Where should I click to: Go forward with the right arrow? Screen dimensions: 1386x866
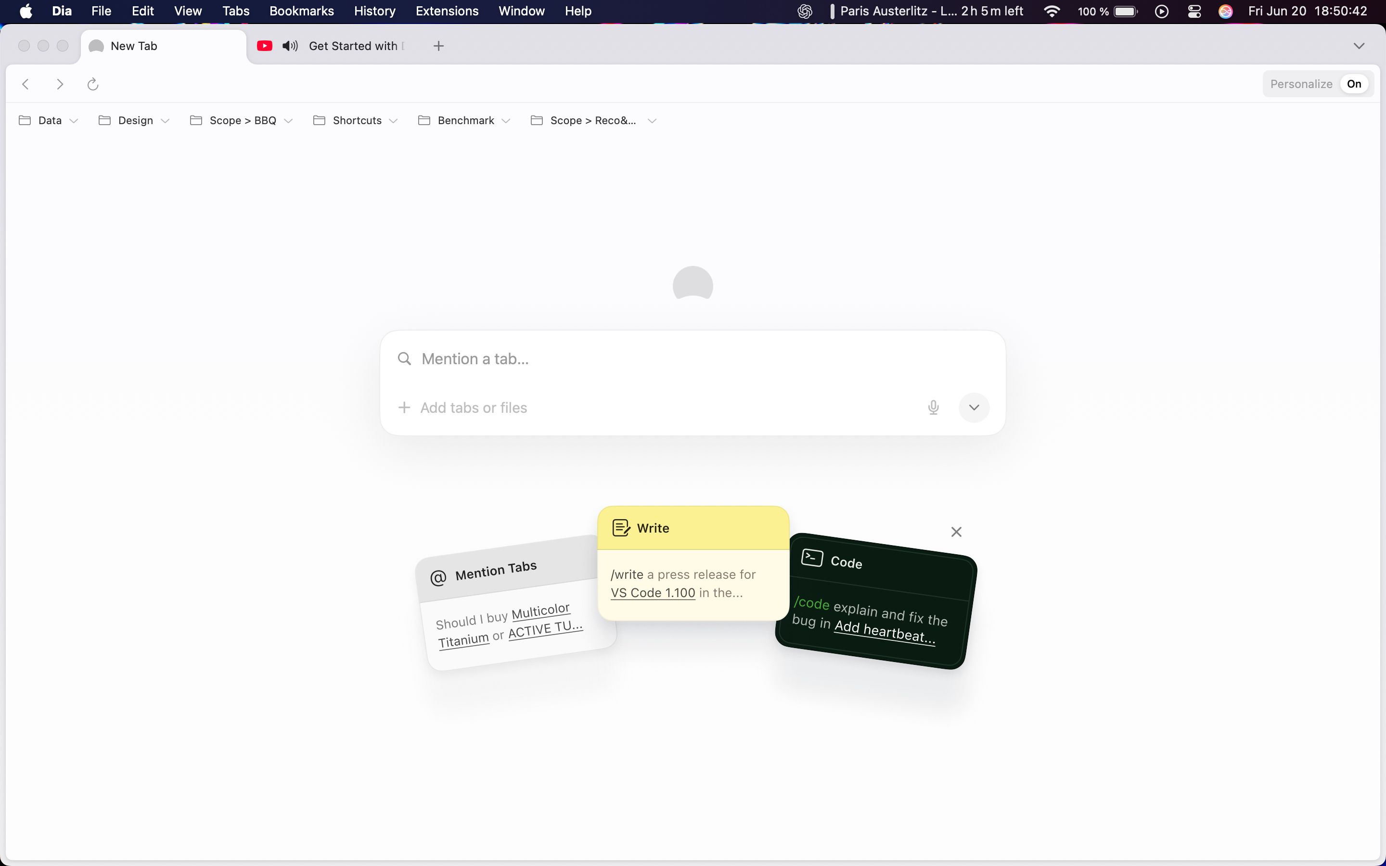tap(60, 84)
